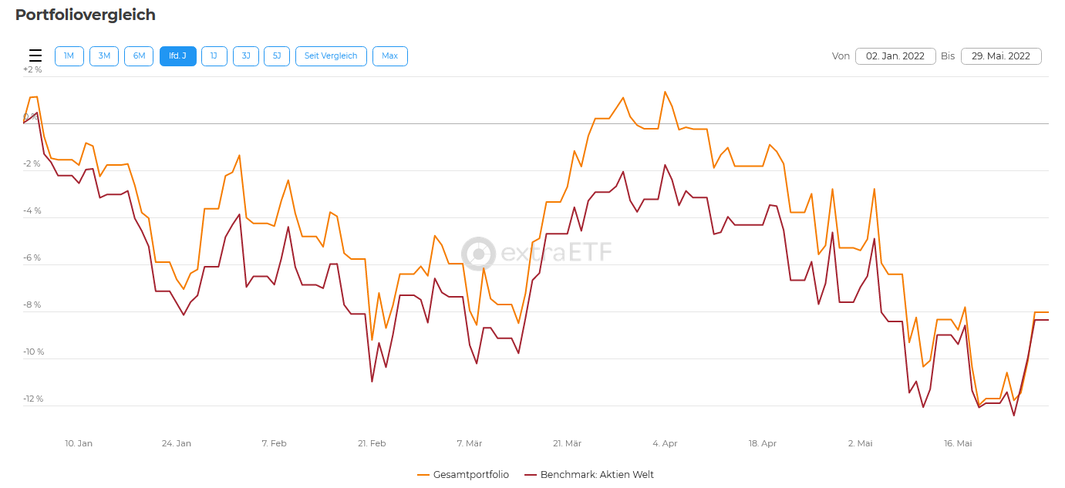Click the Portfoliovergleich heading

(86, 15)
